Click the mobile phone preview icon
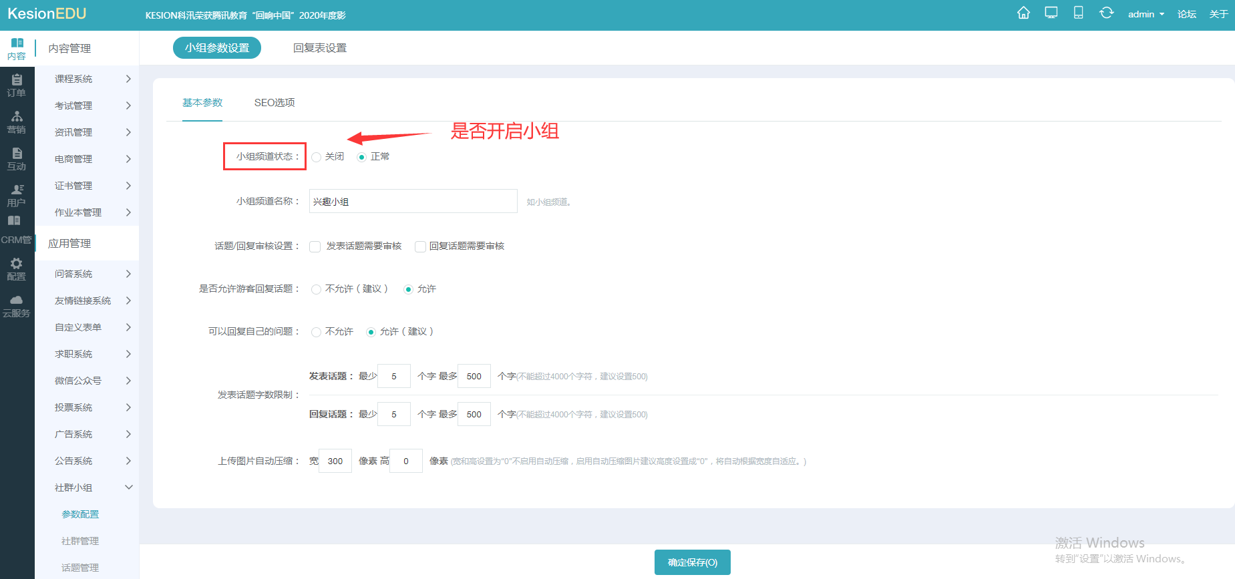This screenshot has width=1235, height=579. [1078, 13]
